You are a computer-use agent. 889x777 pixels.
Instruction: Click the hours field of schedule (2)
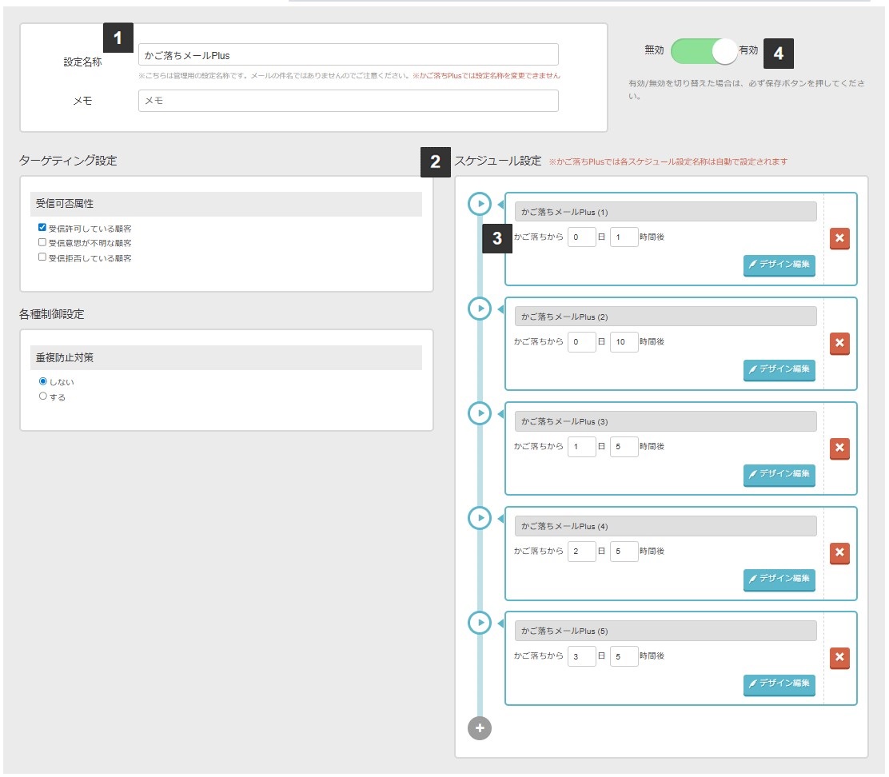[624, 341]
